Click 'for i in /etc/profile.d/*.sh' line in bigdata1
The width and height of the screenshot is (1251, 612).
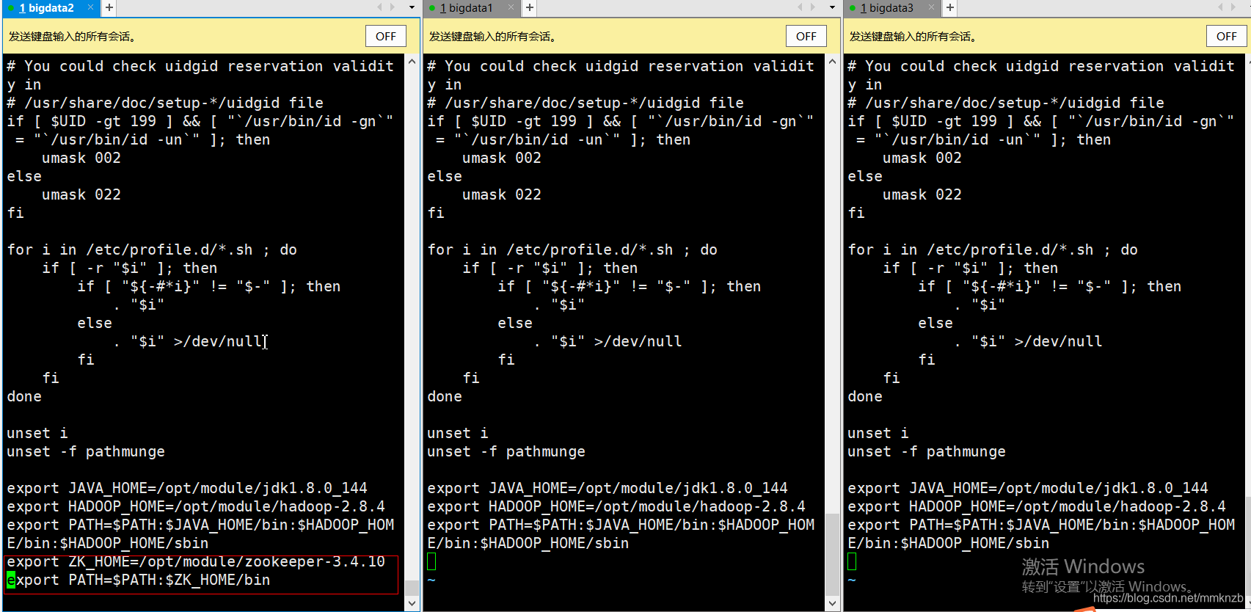point(572,249)
